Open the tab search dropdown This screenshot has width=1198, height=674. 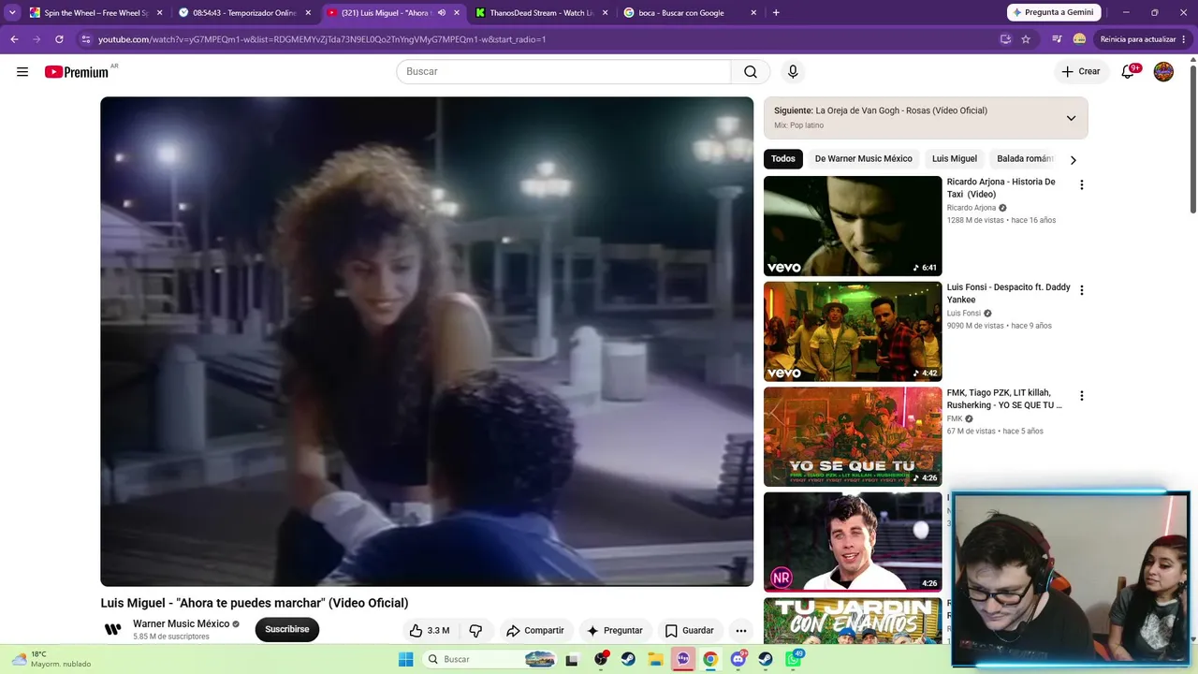coord(12,13)
